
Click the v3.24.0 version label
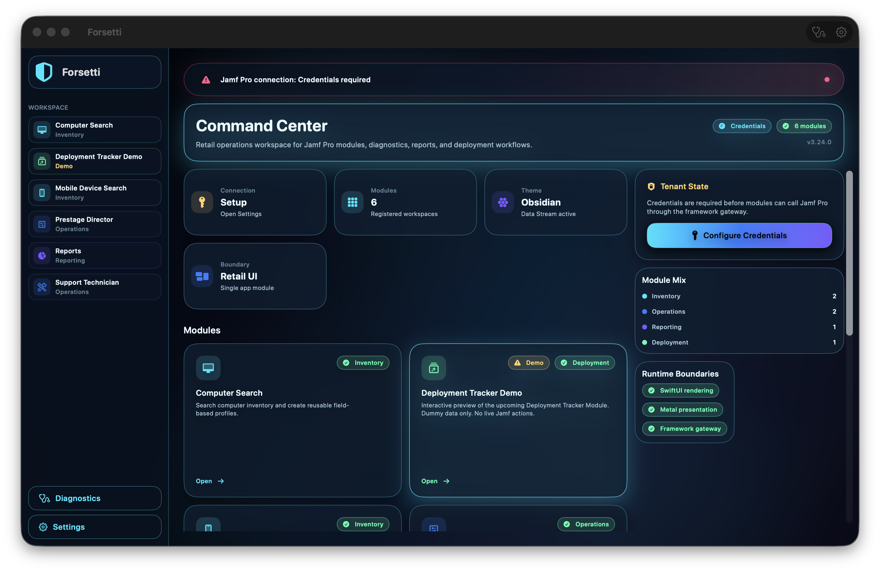pyautogui.click(x=819, y=142)
